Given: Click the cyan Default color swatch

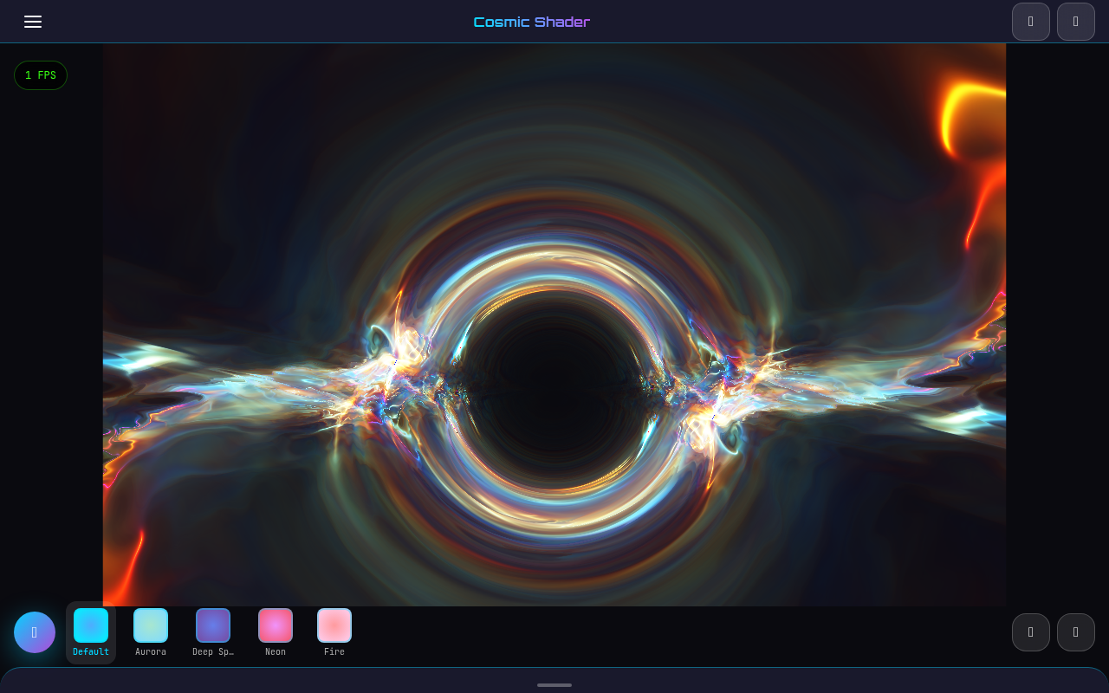Looking at the screenshot, I should pos(91,625).
